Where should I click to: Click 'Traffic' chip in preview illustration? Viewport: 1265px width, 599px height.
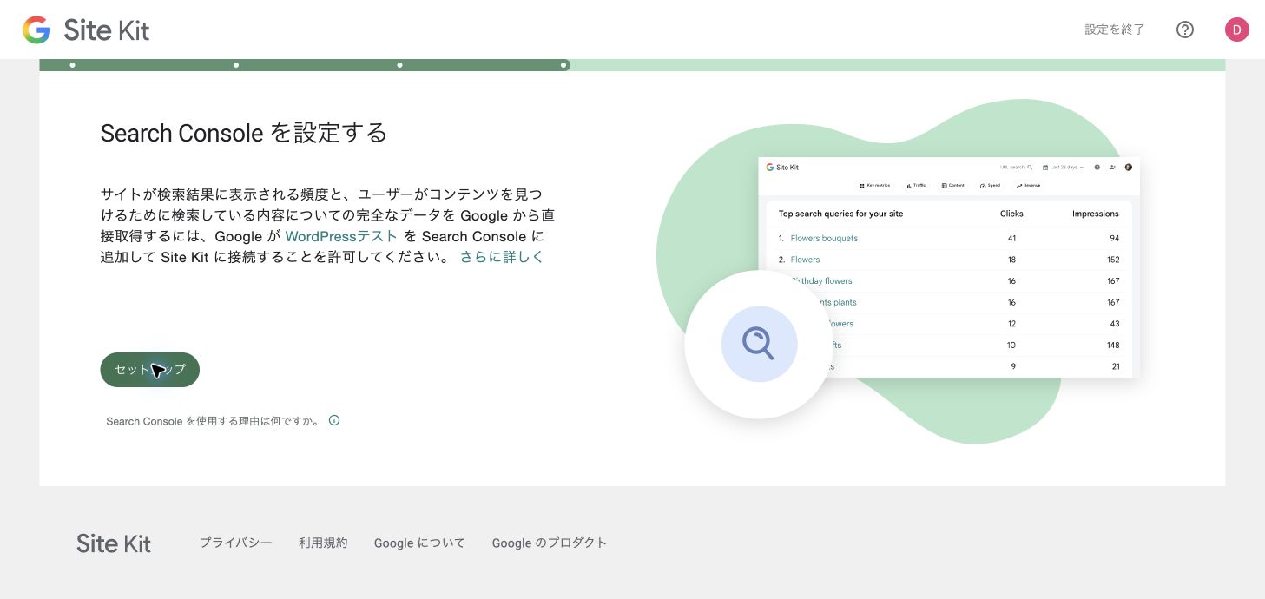tap(916, 185)
